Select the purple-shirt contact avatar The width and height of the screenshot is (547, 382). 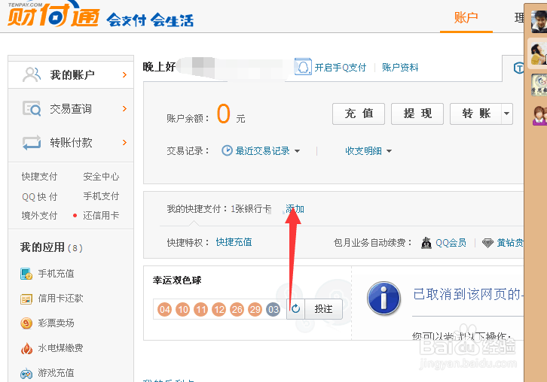539,116
